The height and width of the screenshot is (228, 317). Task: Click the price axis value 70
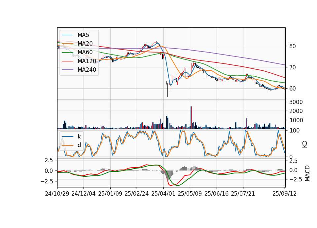click(292, 67)
